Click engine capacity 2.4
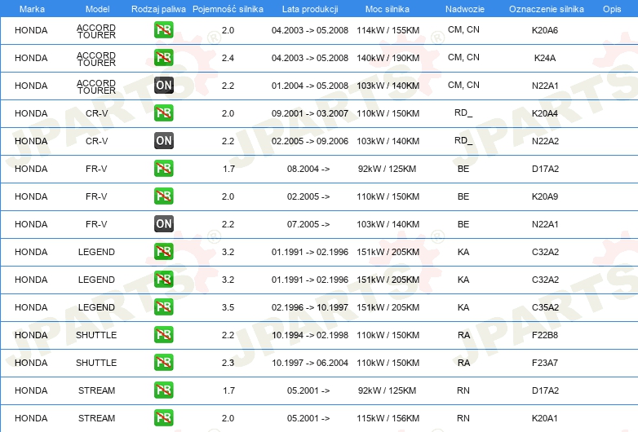The height and width of the screenshot is (432, 638). (x=228, y=58)
